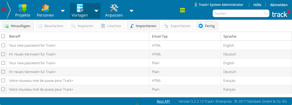Click the Löschen button
292x105 pixels.
(112, 26)
